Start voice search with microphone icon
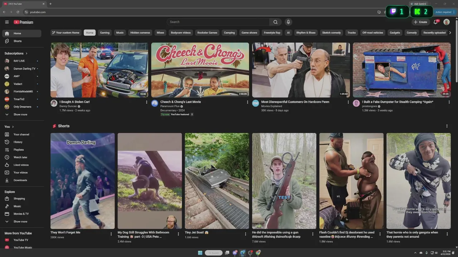Viewport: 458px width, 257px height. (x=288, y=22)
